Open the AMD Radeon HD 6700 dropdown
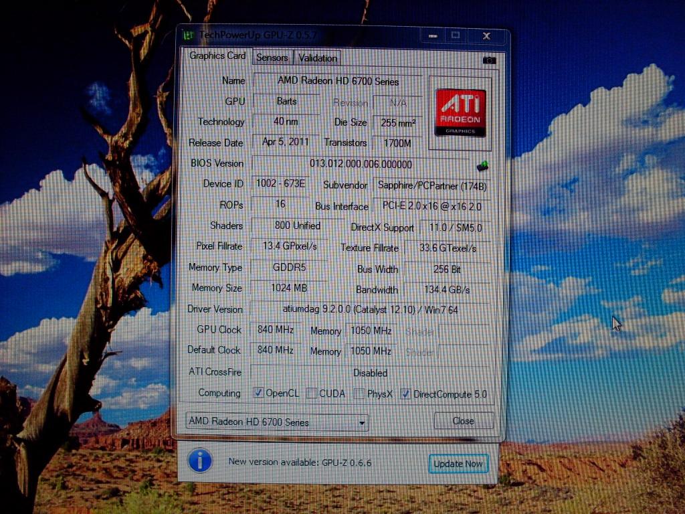Image resolution: width=685 pixels, height=514 pixels. point(277,422)
